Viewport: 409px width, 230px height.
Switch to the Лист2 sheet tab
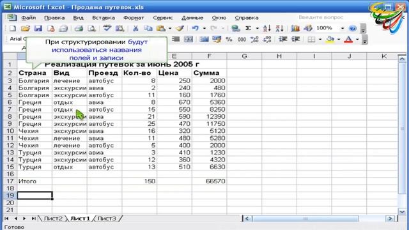click(53, 218)
